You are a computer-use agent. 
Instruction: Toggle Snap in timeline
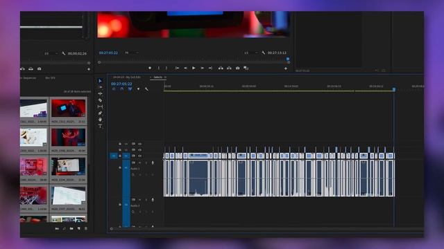[122, 89]
